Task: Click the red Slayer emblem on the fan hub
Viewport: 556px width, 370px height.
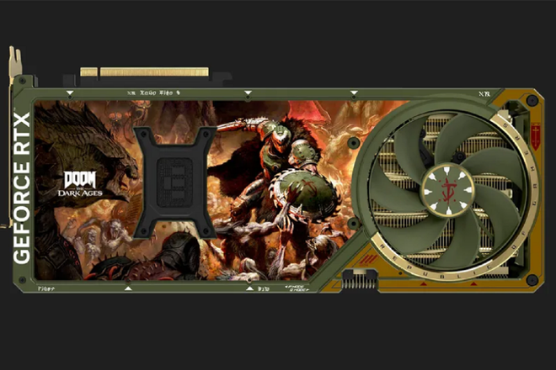Action: click(448, 190)
